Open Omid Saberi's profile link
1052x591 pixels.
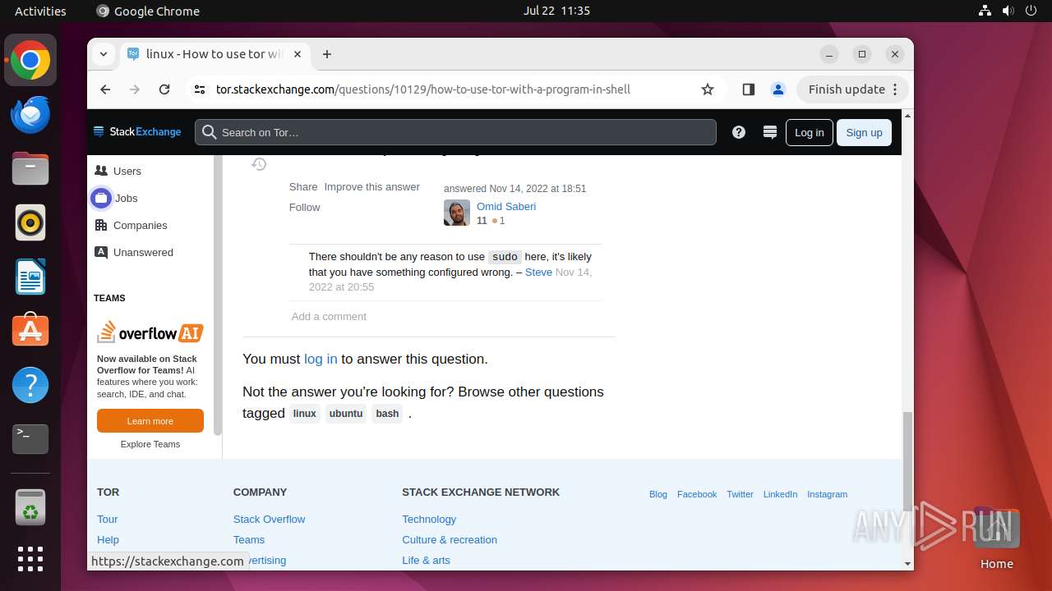(506, 206)
